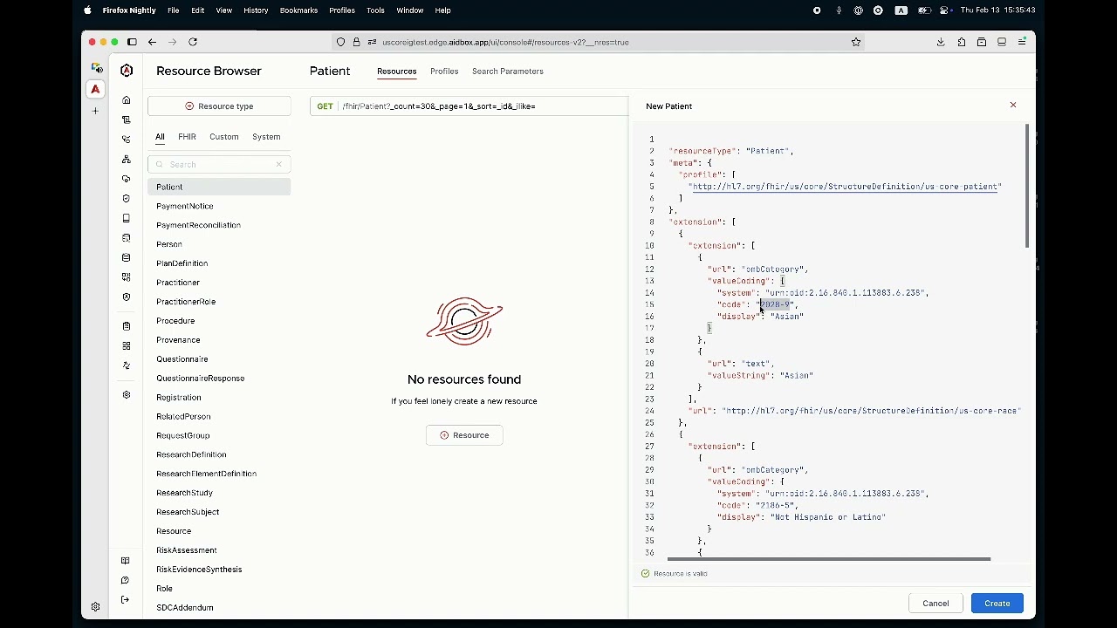Click the browser address bar URL
This screenshot has width=1117, height=628.
505,42
